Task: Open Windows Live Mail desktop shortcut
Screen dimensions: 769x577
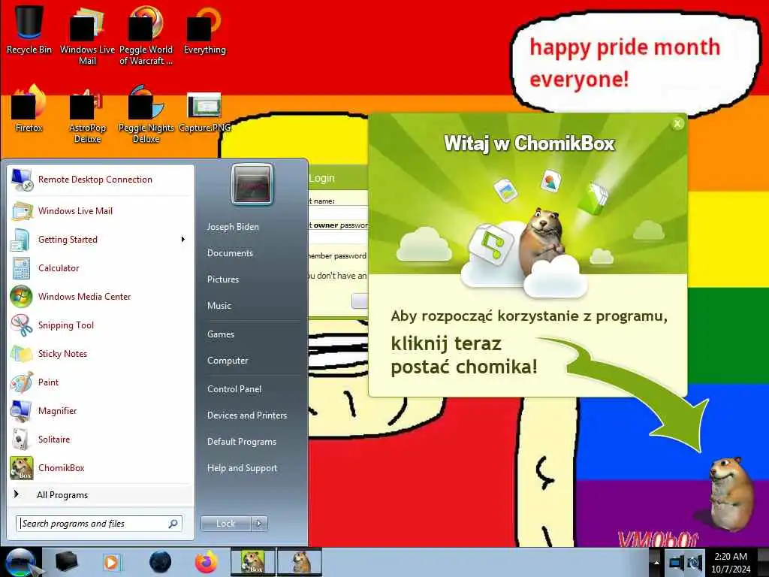Action: [x=87, y=35]
